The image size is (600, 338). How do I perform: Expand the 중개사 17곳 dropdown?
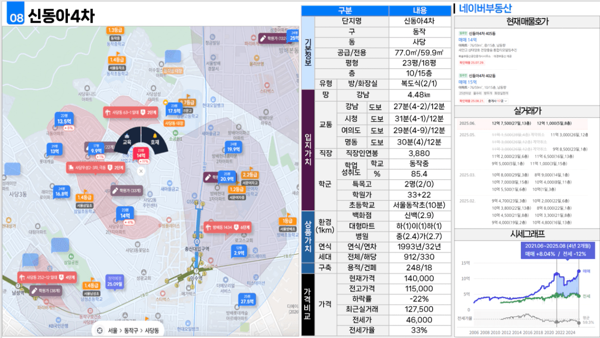[x=497, y=101]
